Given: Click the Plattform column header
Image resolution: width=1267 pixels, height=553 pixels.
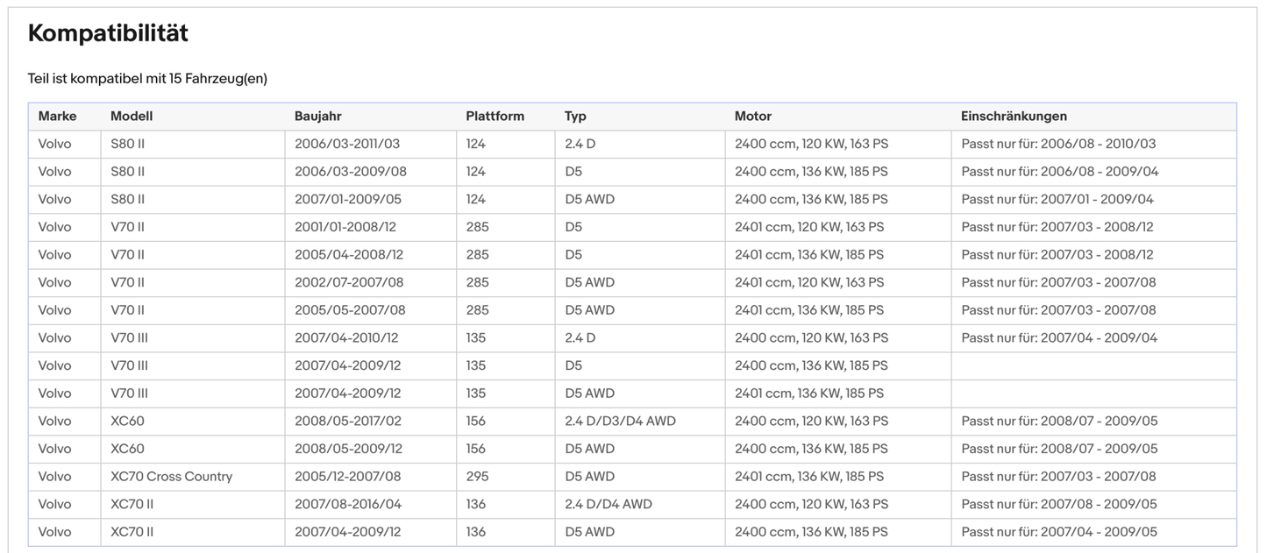Looking at the screenshot, I should (x=495, y=116).
